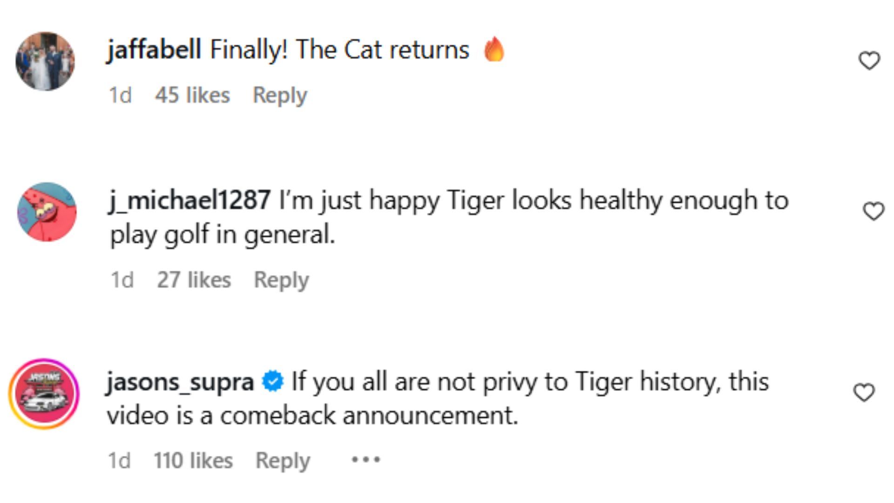View jasons_supra's story from avatar ring
The width and height of the screenshot is (894, 503).
tap(44, 394)
